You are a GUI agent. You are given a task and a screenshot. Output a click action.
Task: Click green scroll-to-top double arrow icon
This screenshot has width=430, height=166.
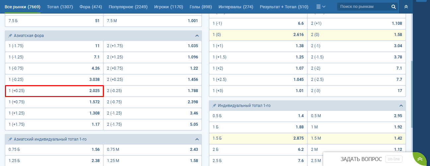420,159
